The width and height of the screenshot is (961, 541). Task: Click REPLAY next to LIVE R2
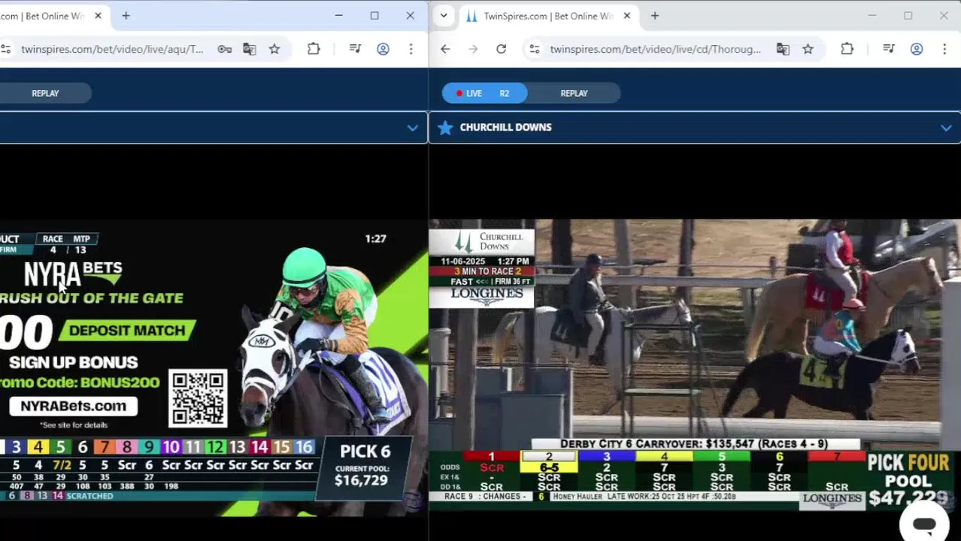click(x=574, y=93)
